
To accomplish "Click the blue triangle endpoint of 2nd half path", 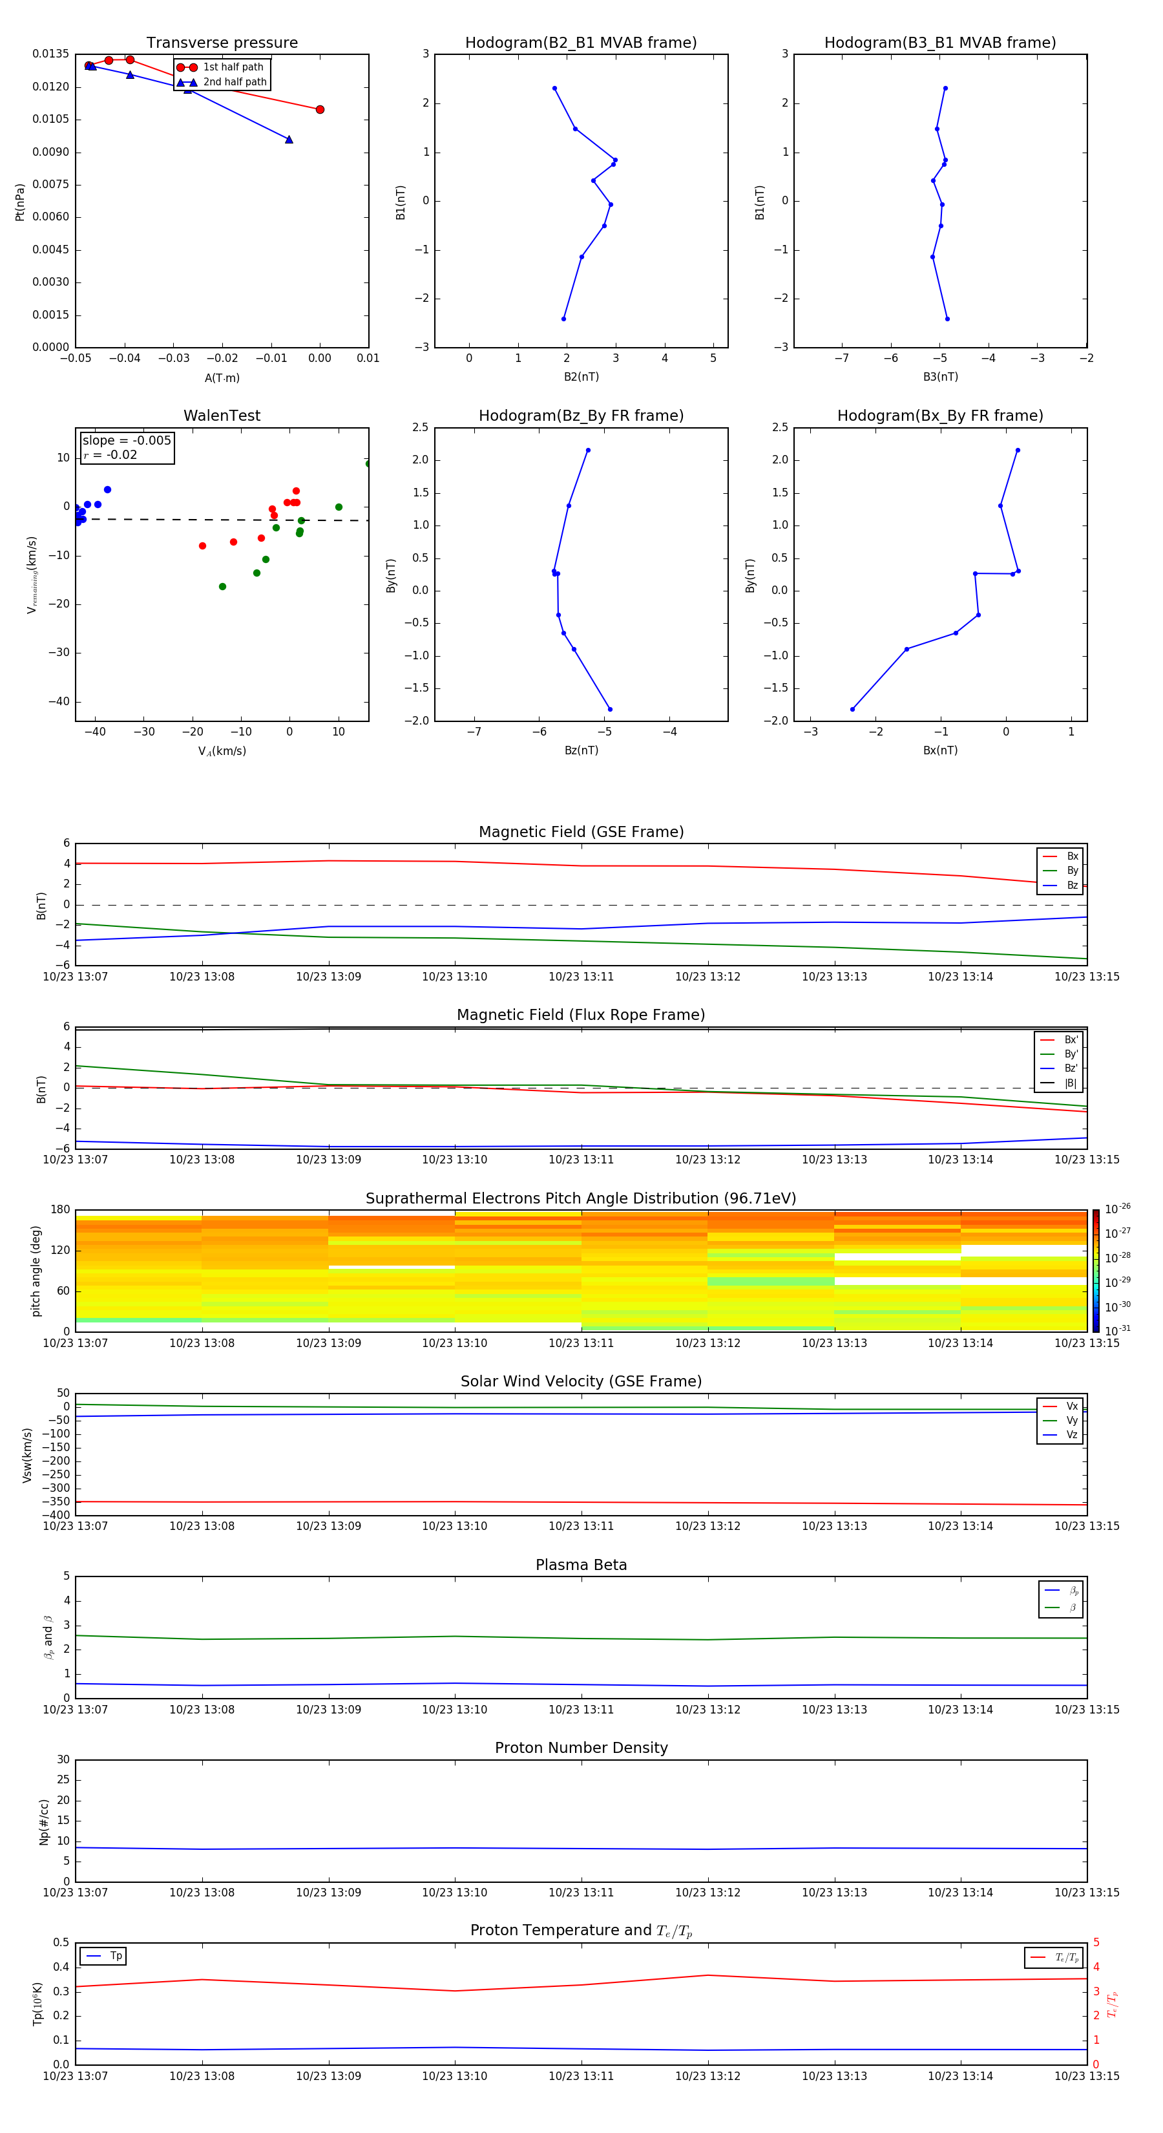I will click(289, 139).
